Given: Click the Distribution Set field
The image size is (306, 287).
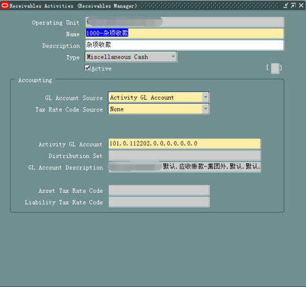Looking at the screenshot, I should point(185,155).
